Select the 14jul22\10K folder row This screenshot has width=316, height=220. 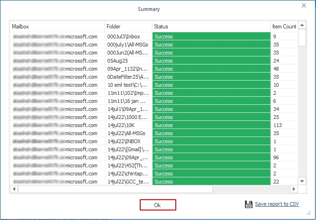128,125
